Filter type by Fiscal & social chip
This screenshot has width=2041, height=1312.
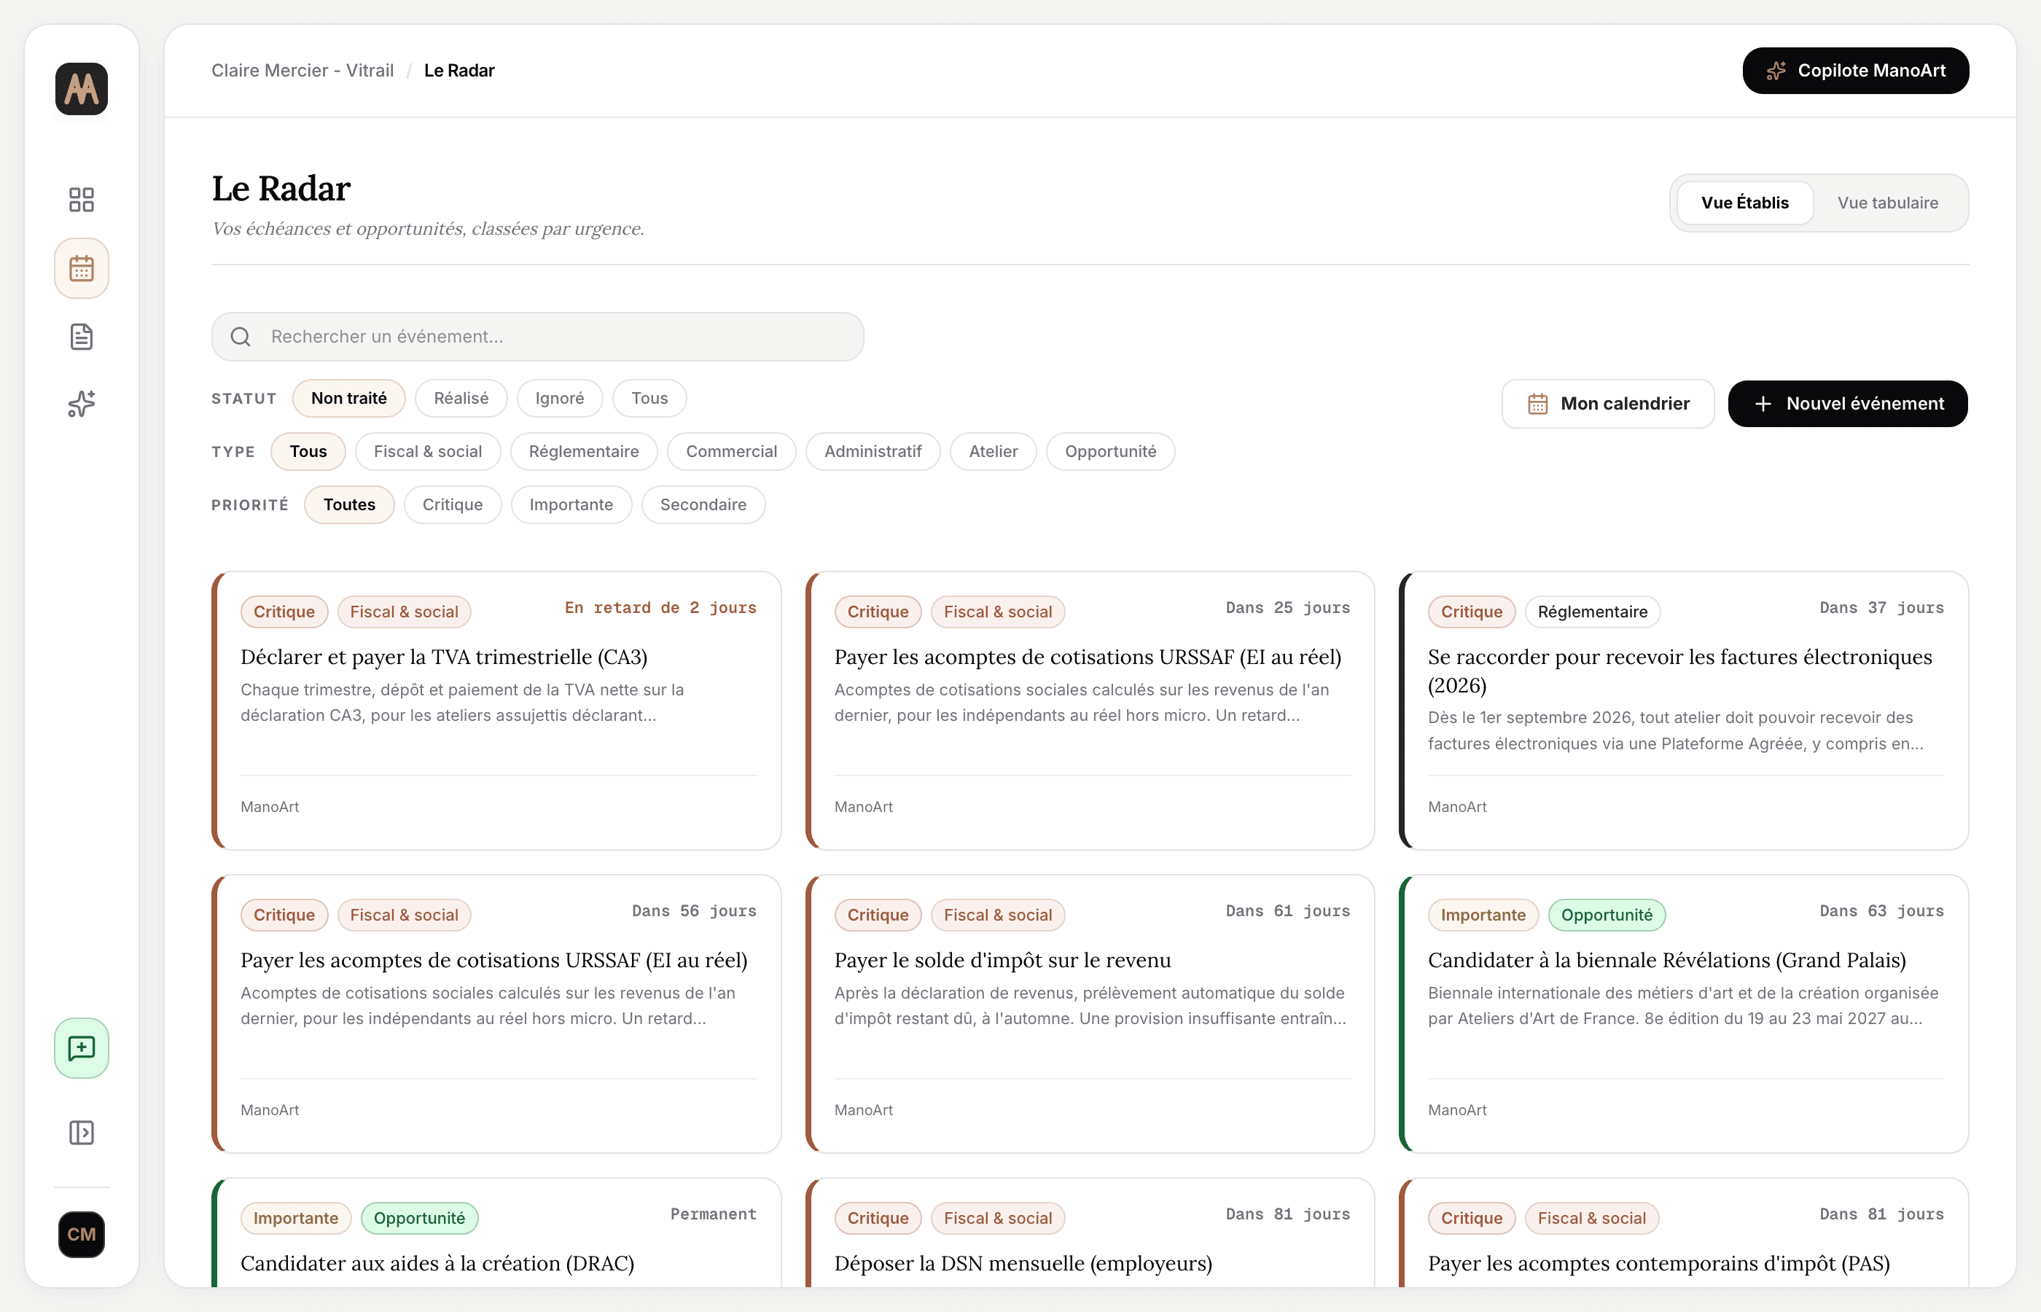[x=428, y=451]
